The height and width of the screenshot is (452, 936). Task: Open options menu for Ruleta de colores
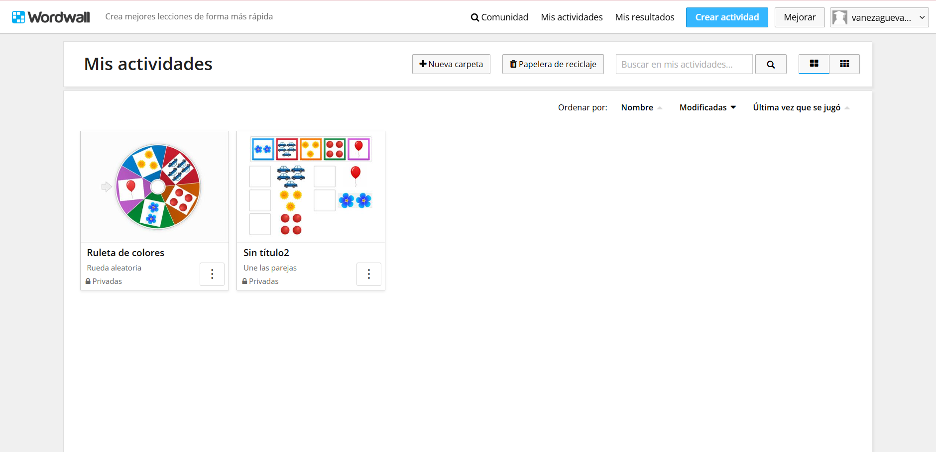click(x=212, y=274)
